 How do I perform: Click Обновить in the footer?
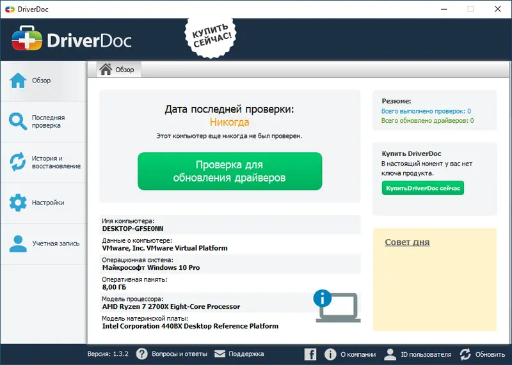pyautogui.click(x=490, y=354)
